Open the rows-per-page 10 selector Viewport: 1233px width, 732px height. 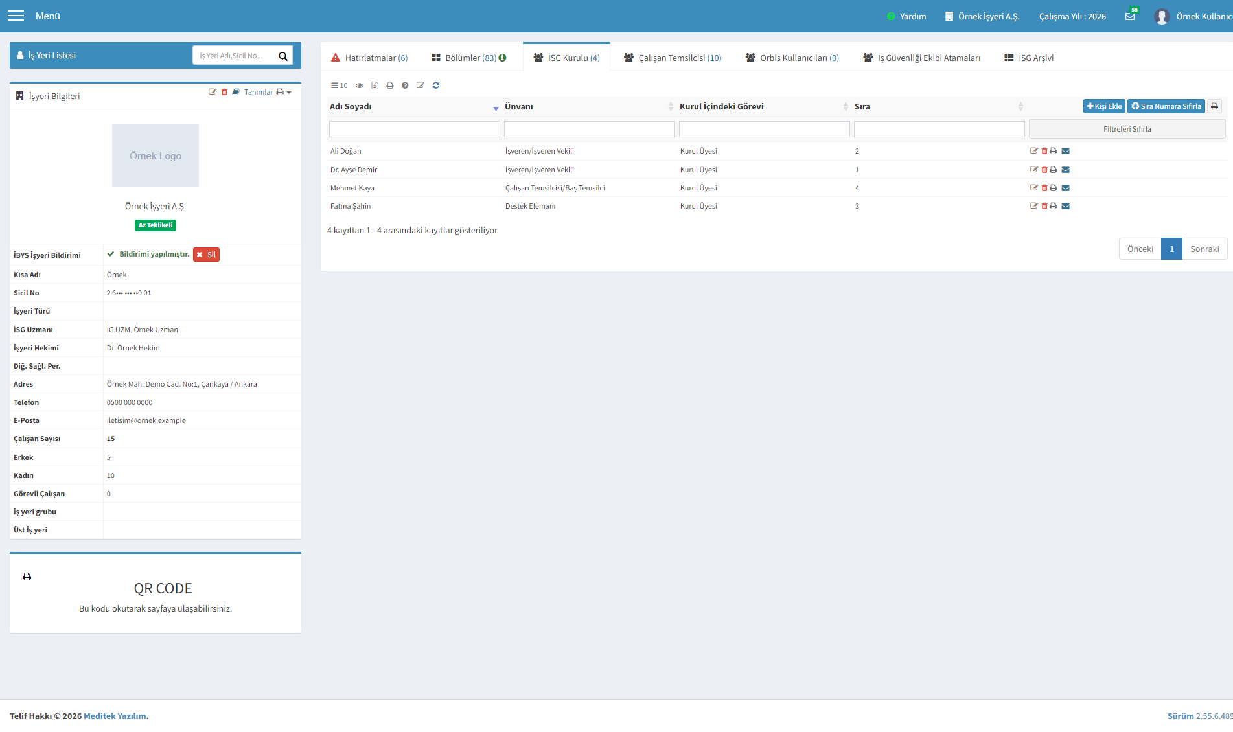(x=340, y=86)
